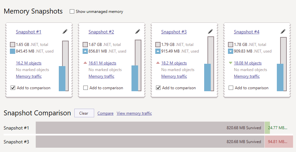Click the pencil edit icon on Snapshot #2

pyautogui.click(x=138, y=32)
